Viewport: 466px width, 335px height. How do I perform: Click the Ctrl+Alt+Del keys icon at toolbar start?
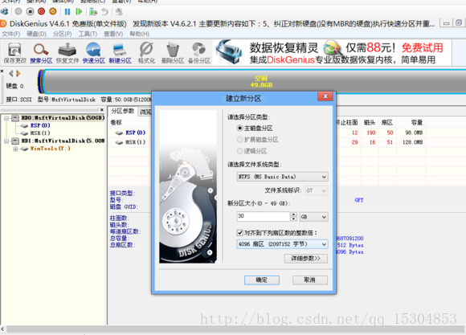point(5,11)
